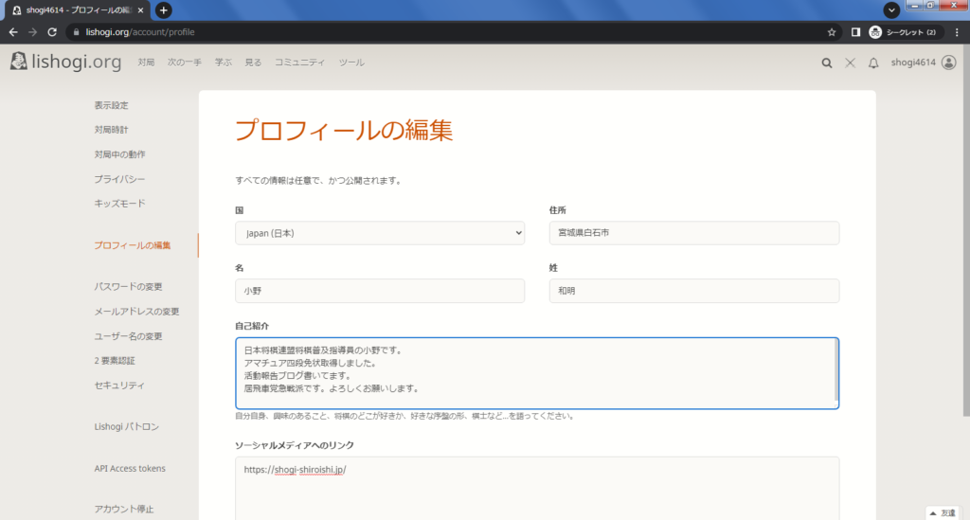Close the shogi4614 profile tab
Viewport: 970px width, 520px height.
140,9
